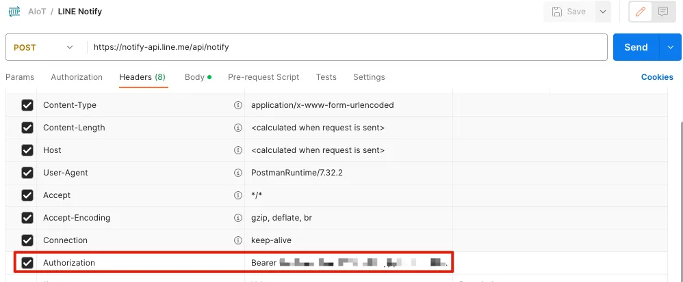
Task: Open the Tests tab
Action: (x=326, y=77)
